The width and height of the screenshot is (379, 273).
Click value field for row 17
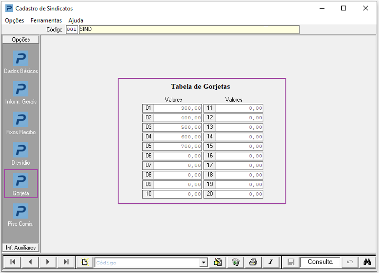click(239, 166)
